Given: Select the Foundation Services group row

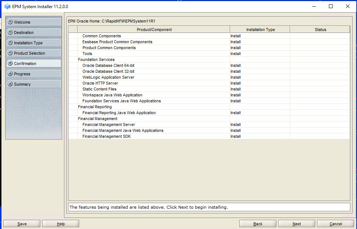Looking at the screenshot, I should 209,59.
